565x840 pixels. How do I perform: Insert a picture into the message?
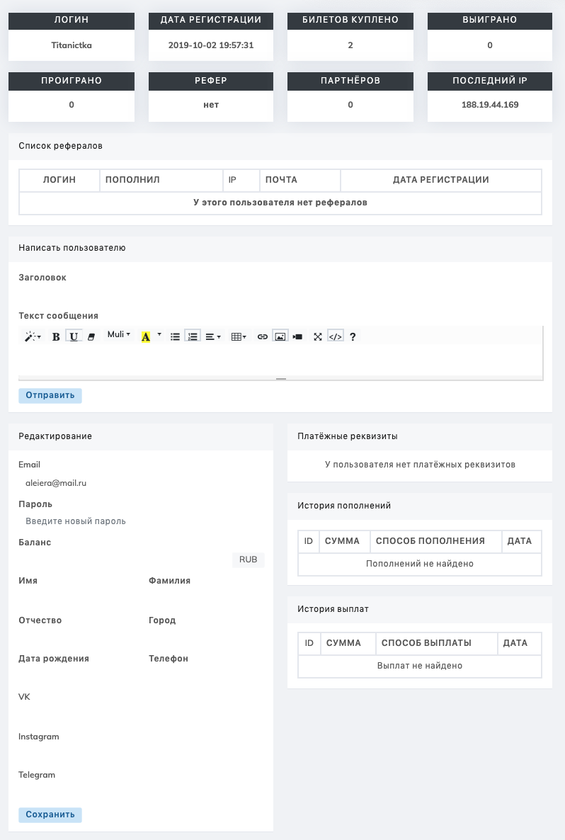point(280,336)
